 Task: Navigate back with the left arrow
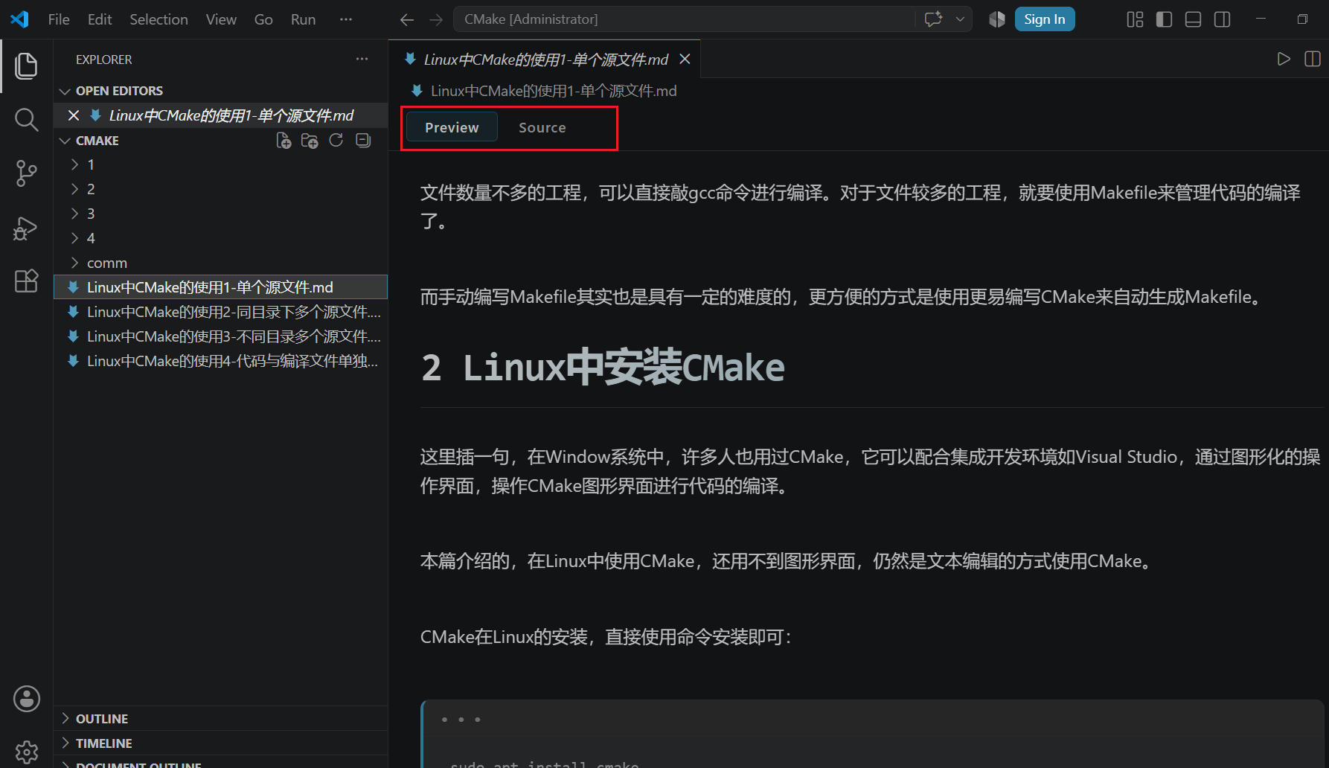point(407,19)
